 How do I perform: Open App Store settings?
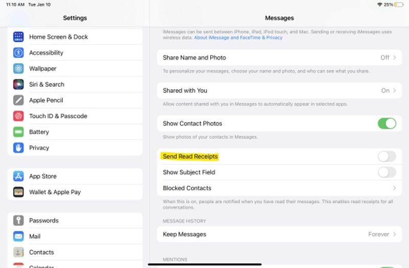click(75, 176)
